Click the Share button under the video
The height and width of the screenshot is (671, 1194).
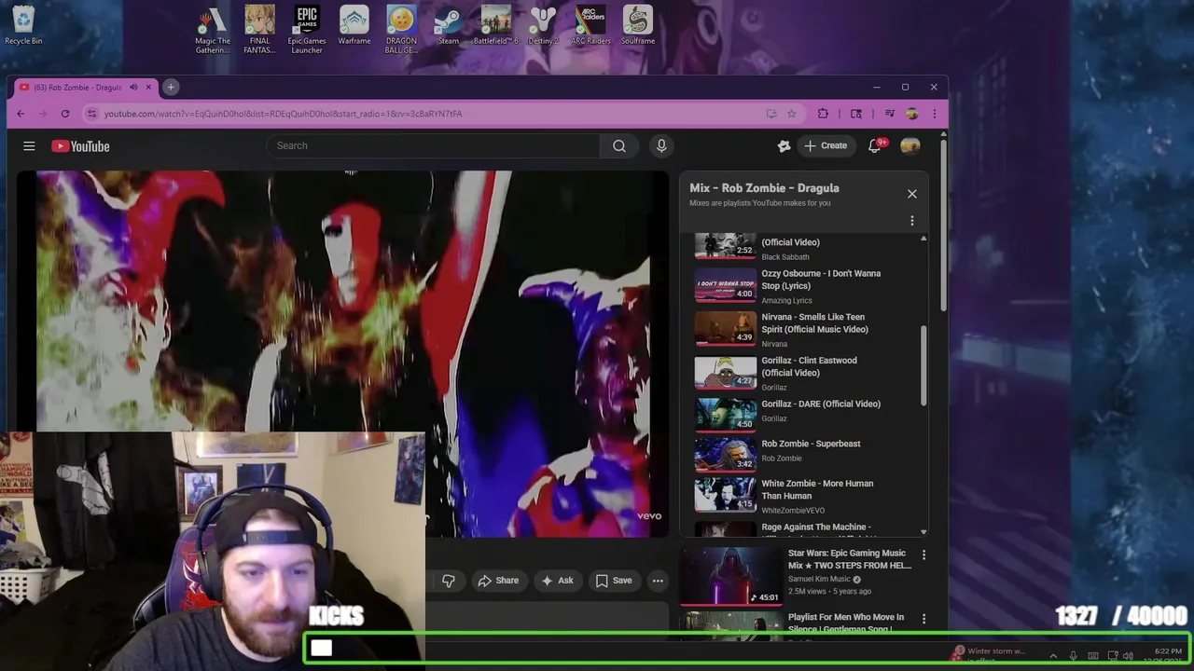pyautogui.click(x=498, y=581)
